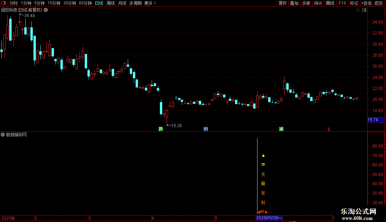Open the 复权 adjustment options
The image size is (386, 222).
(282, 3)
